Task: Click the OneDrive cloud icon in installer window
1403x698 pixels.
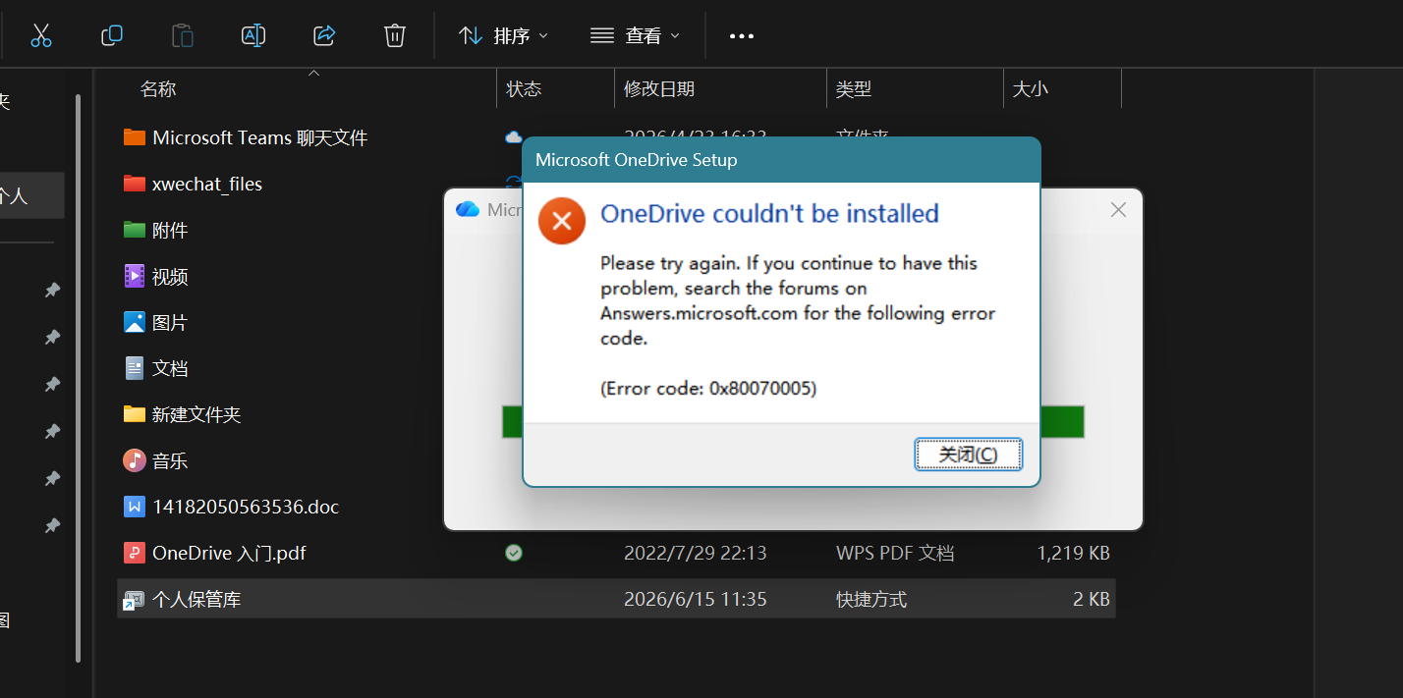Action: [x=468, y=209]
